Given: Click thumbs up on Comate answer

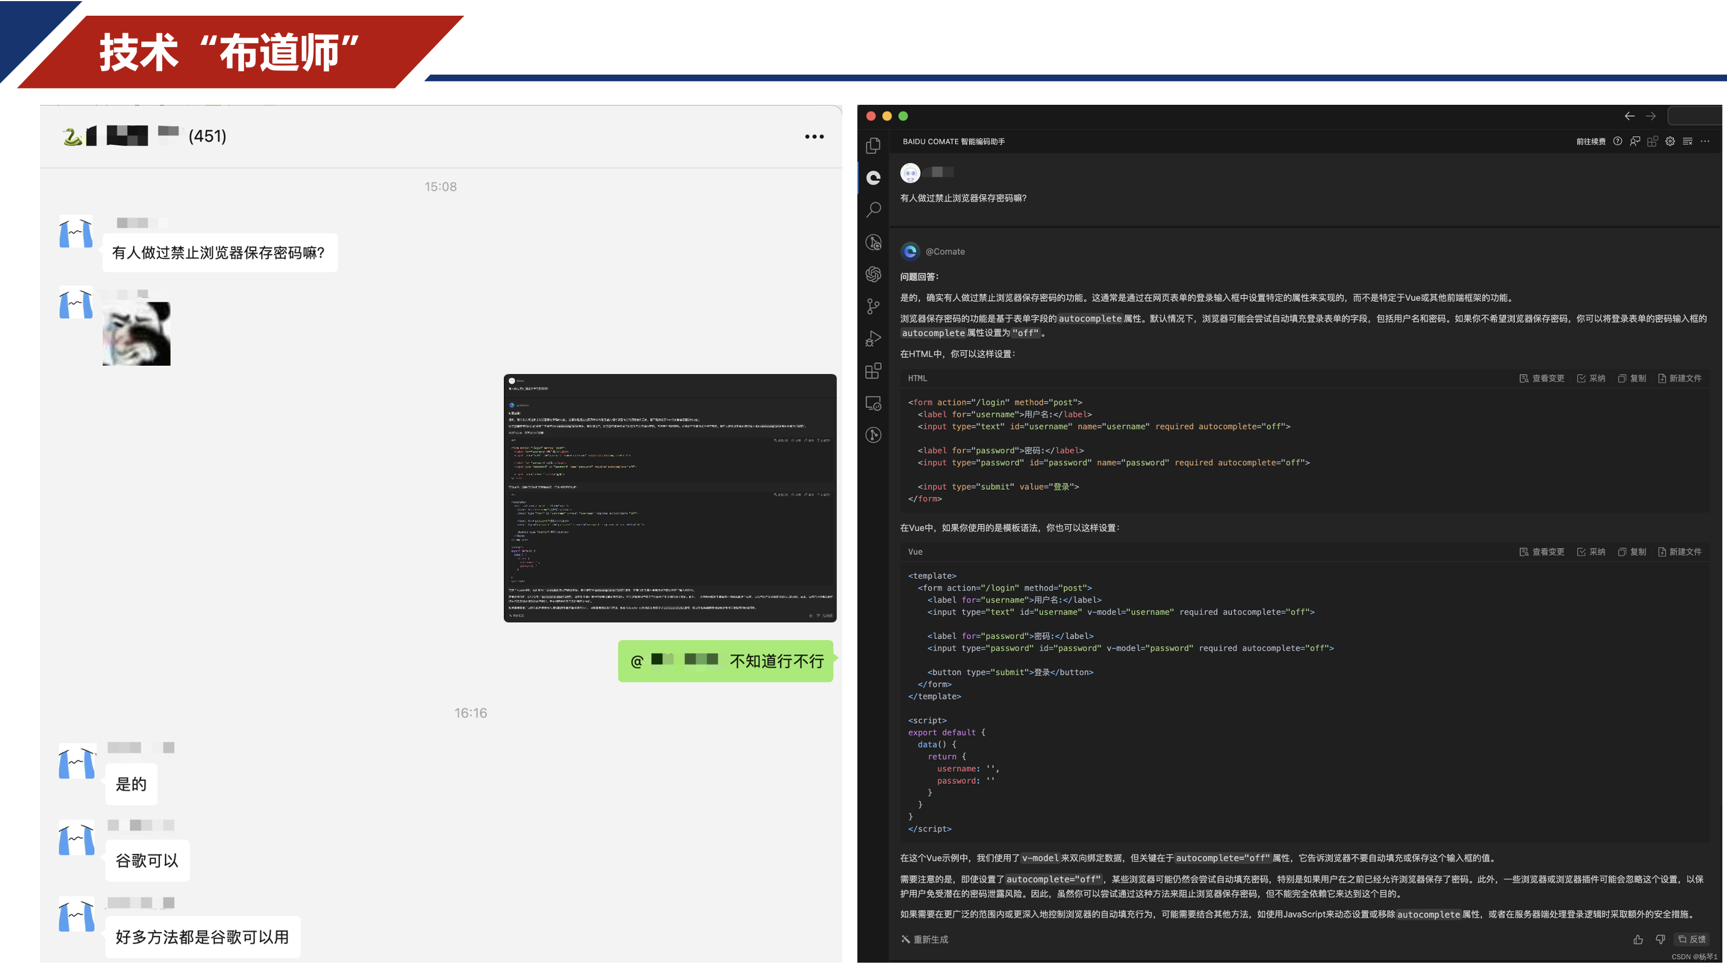Looking at the screenshot, I should [x=1637, y=939].
